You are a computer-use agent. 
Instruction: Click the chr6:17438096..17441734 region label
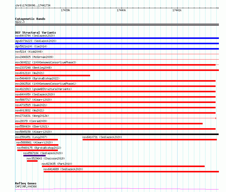[x=33, y=6]
